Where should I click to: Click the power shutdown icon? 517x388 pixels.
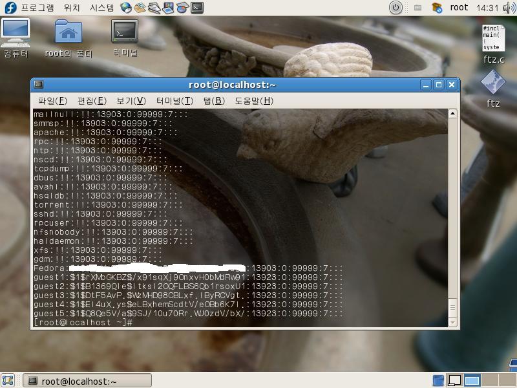(396, 8)
